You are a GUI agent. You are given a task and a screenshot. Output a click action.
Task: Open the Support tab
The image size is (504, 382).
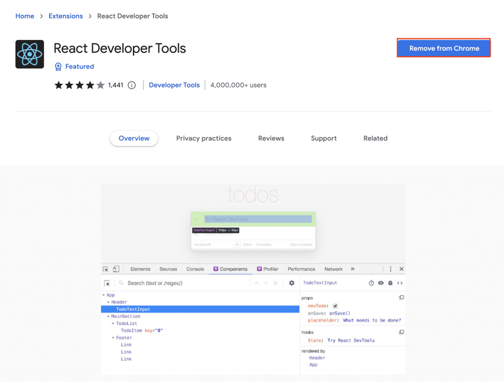(324, 138)
